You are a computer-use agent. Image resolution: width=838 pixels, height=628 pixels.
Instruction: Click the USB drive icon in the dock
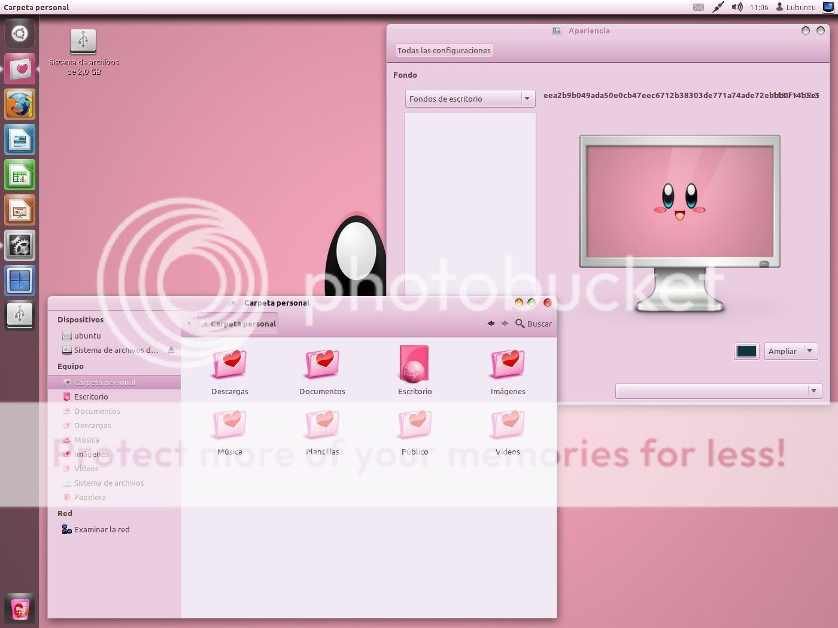tap(20, 315)
